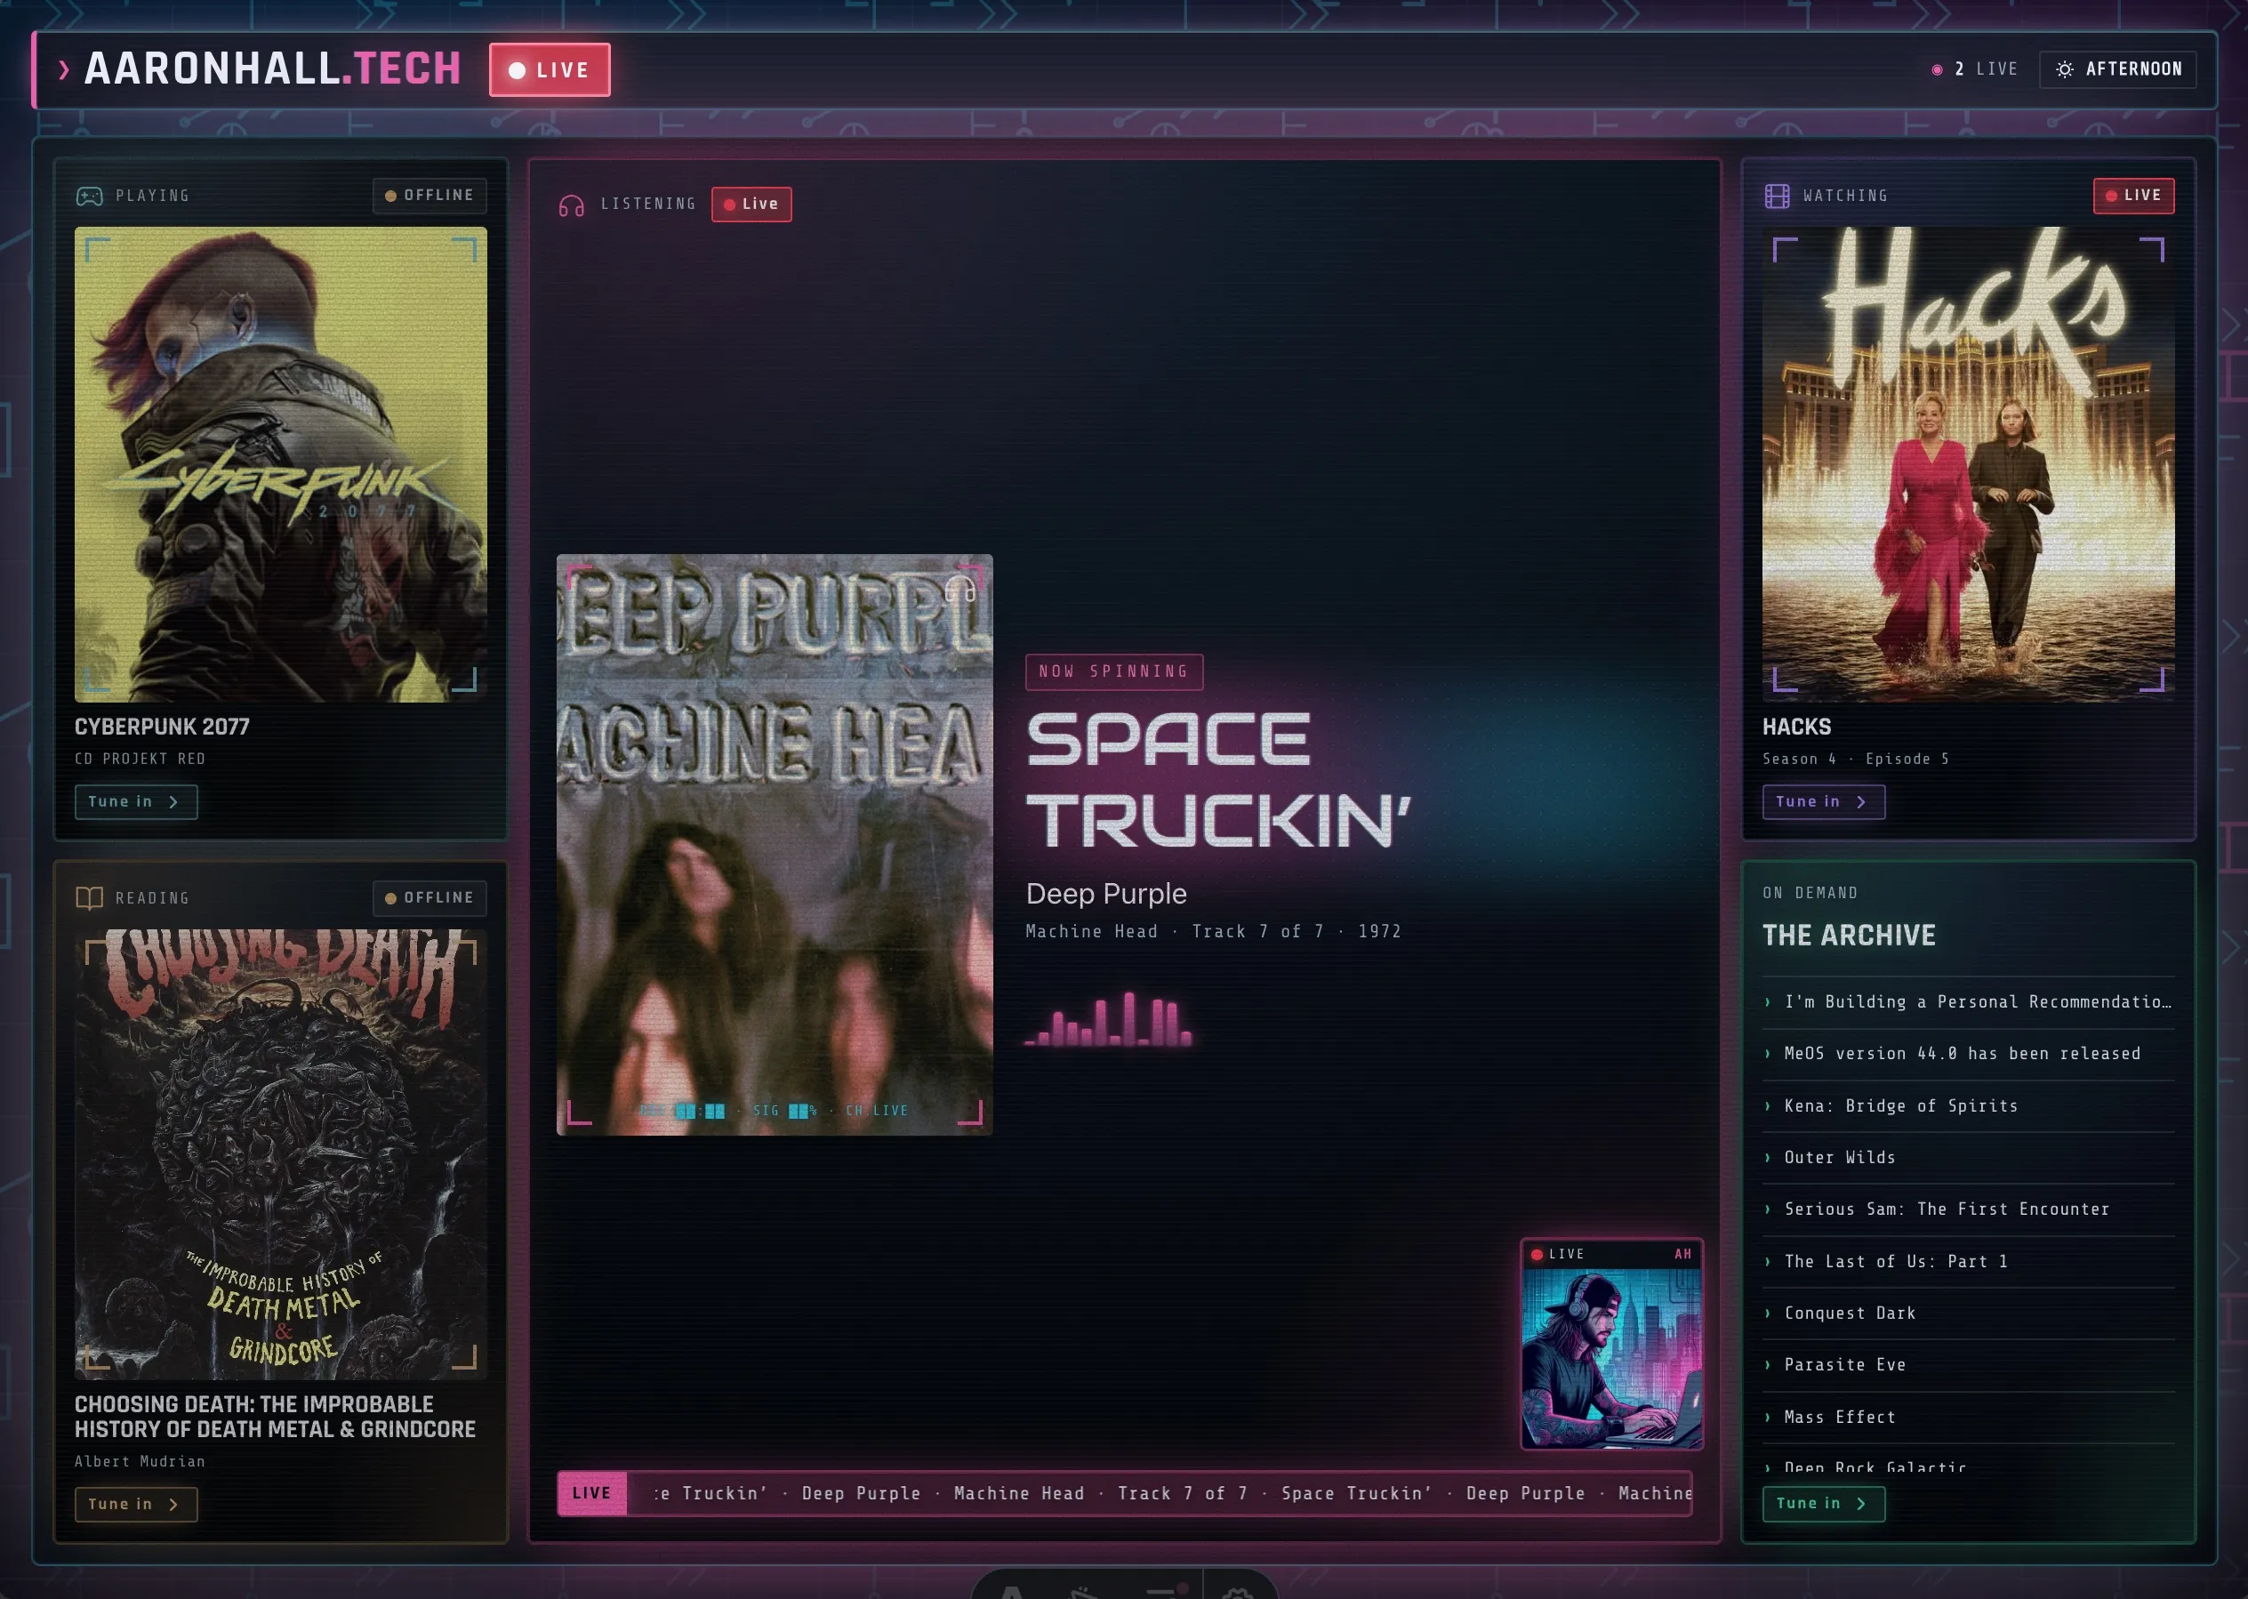
Task: Click Machine Head · Track 7 of 7 · 1972
Action: click(x=1213, y=931)
